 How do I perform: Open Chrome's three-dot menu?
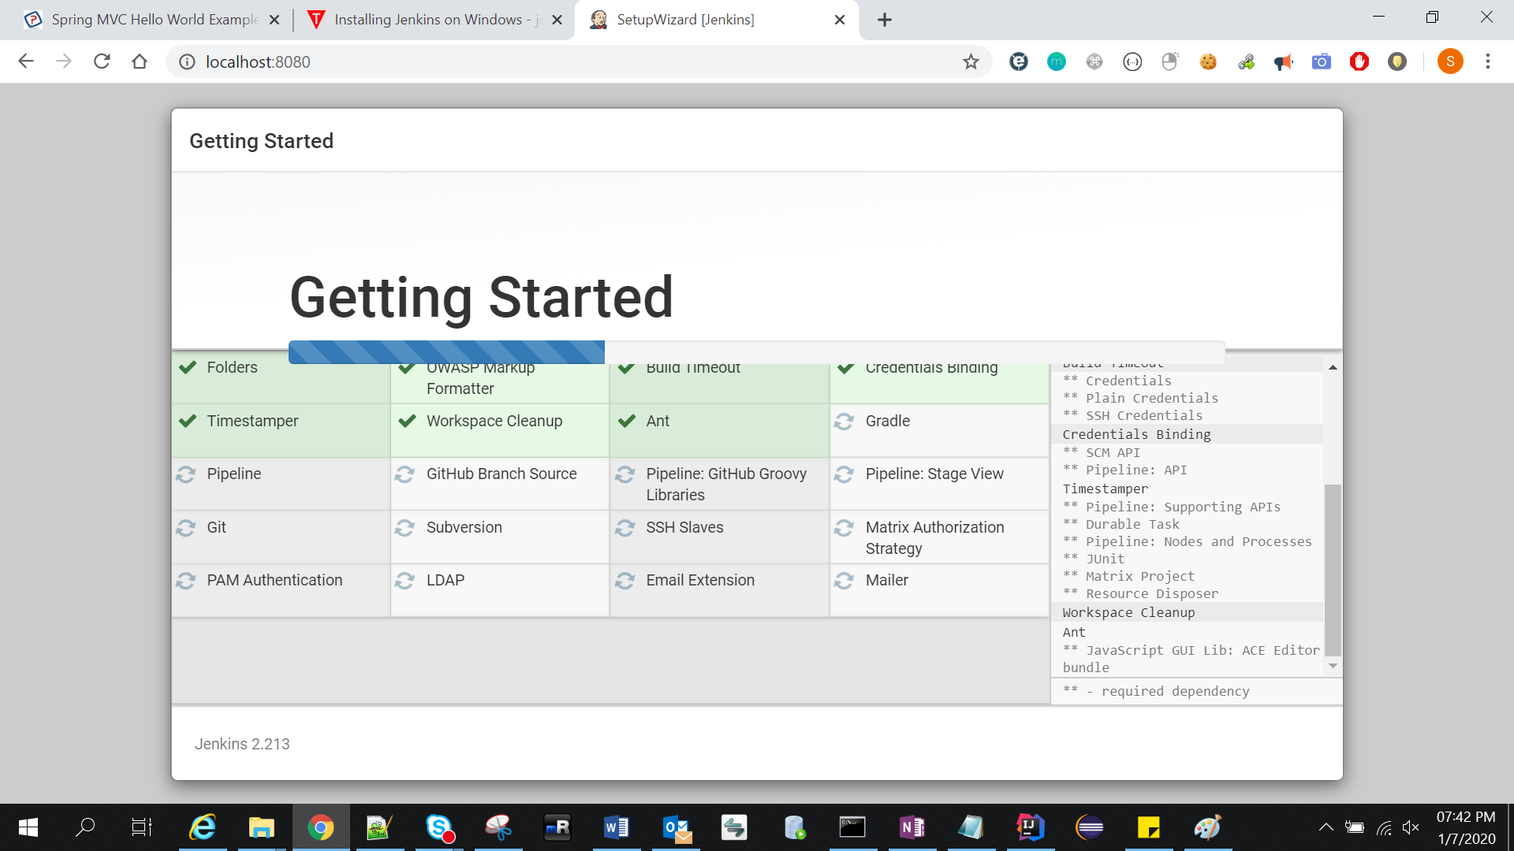(x=1487, y=61)
